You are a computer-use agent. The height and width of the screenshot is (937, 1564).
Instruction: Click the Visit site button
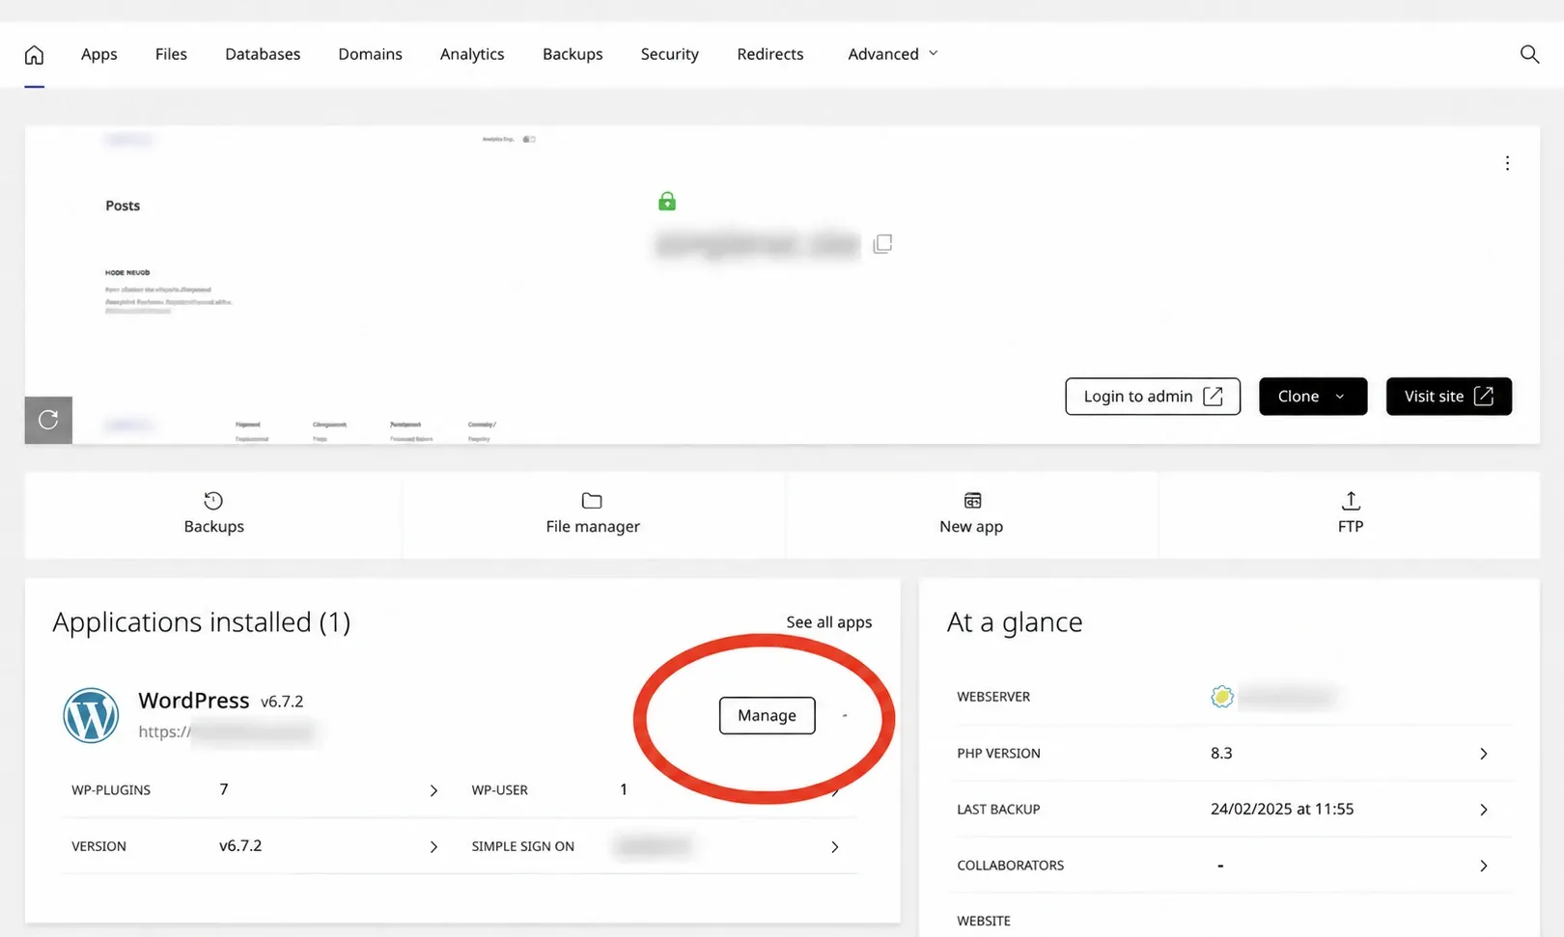1449,397
